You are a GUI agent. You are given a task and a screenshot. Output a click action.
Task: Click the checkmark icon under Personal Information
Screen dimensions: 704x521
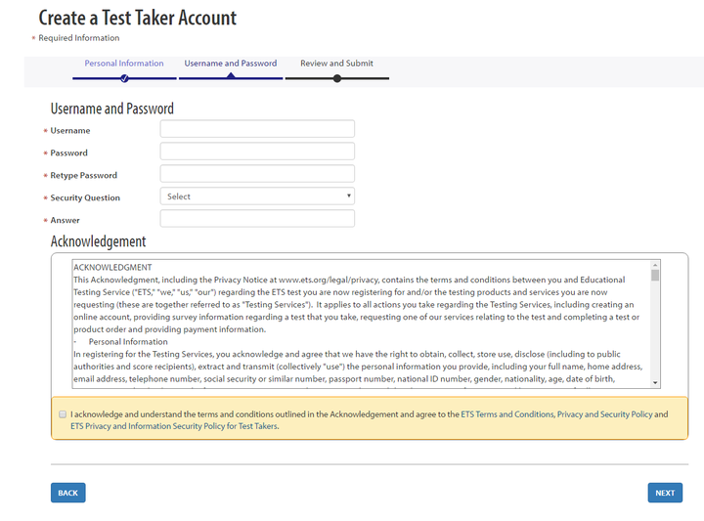click(124, 78)
